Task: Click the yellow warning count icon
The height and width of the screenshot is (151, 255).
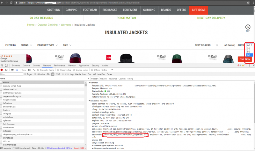Action: [243, 65]
